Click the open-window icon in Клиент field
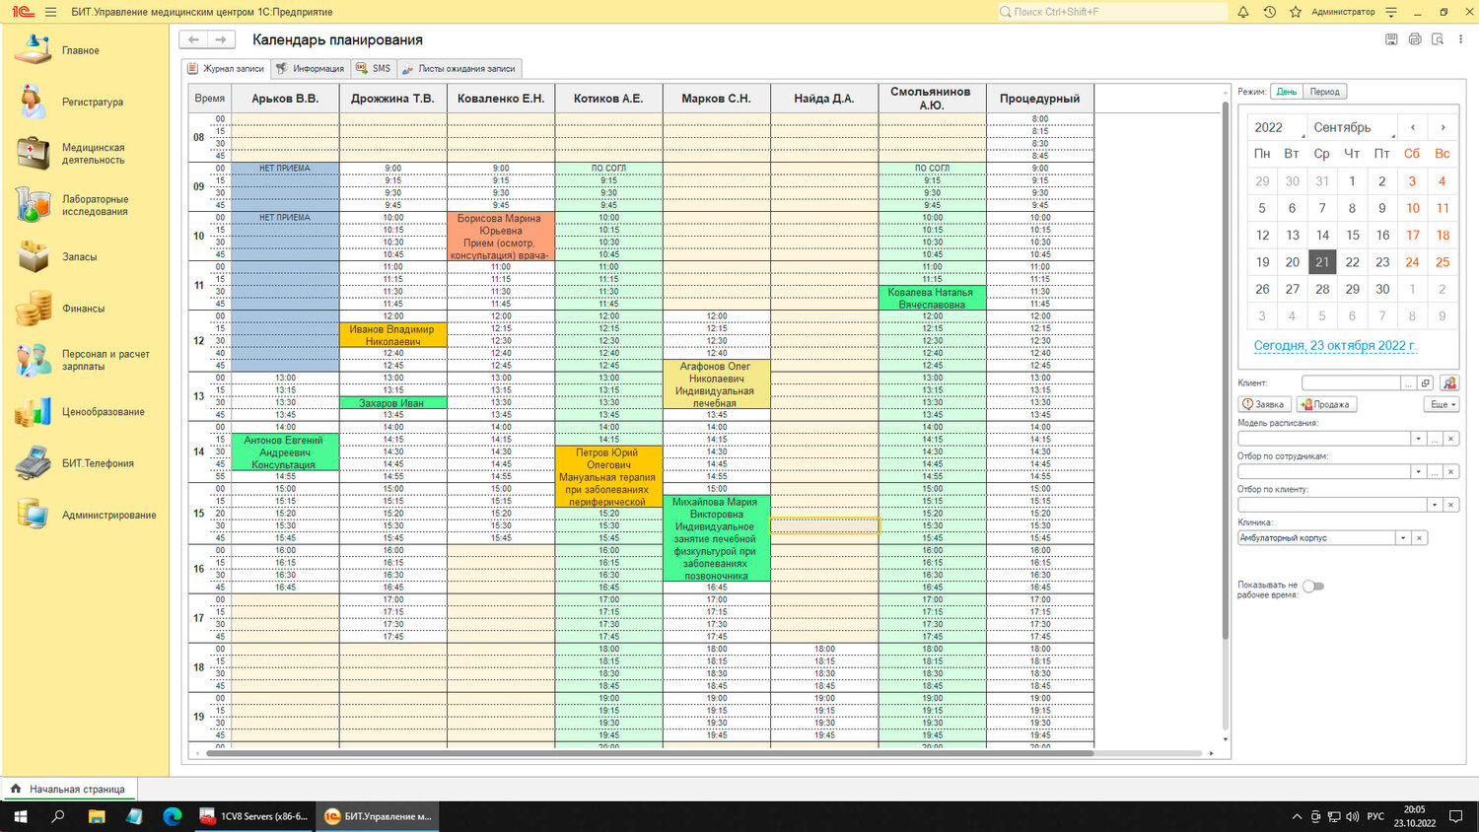The width and height of the screenshot is (1479, 832). pyautogui.click(x=1426, y=382)
